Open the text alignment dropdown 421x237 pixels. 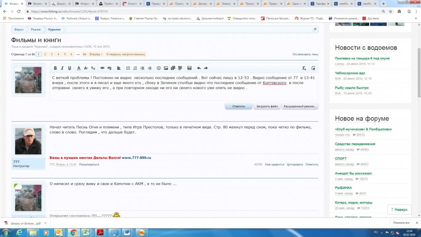click(x=119, y=68)
